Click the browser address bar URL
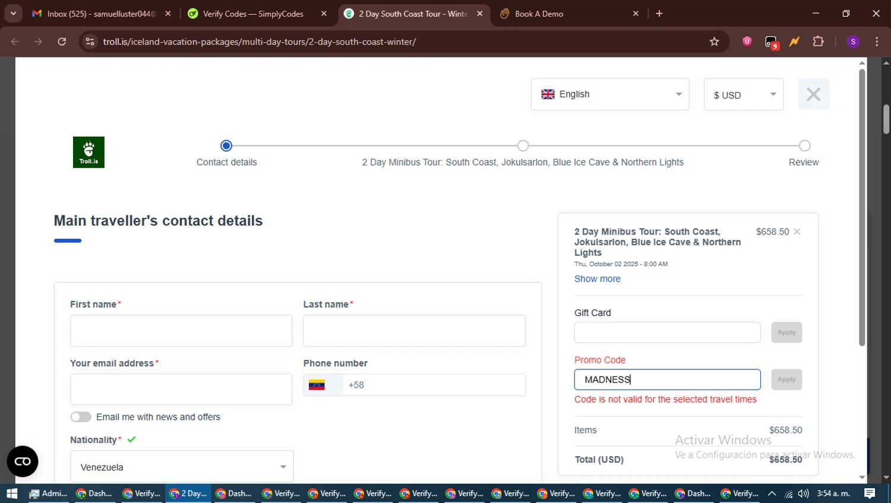This screenshot has height=503, width=891. pos(259,42)
